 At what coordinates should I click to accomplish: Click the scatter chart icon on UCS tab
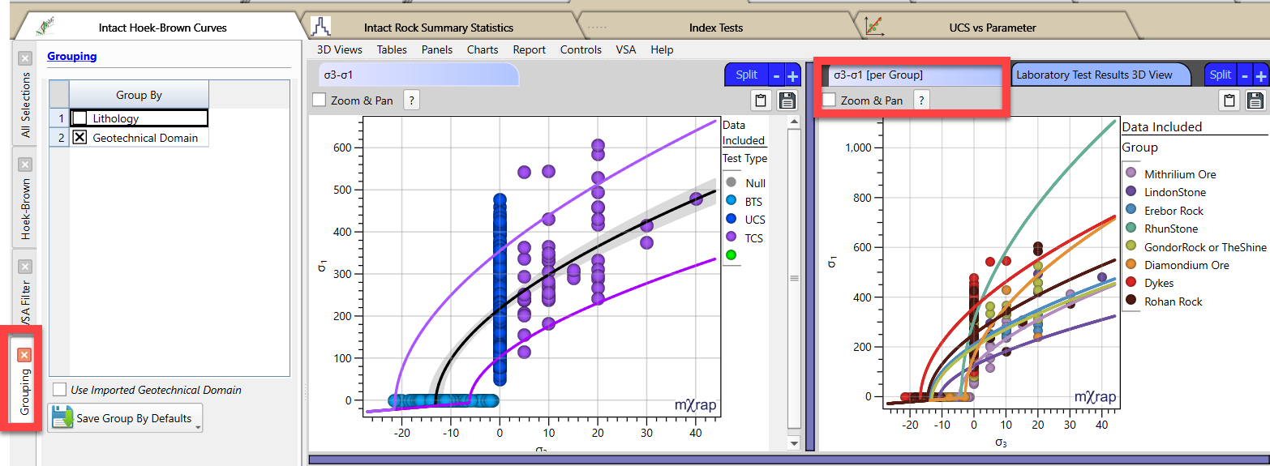pos(875,27)
